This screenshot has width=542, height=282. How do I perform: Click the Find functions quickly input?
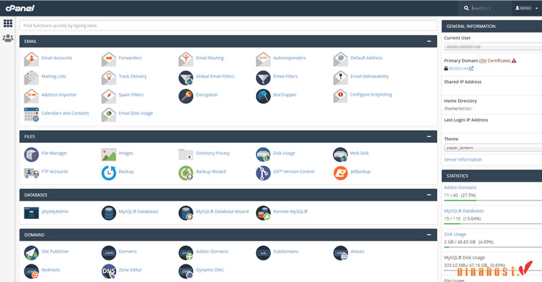[228, 26]
